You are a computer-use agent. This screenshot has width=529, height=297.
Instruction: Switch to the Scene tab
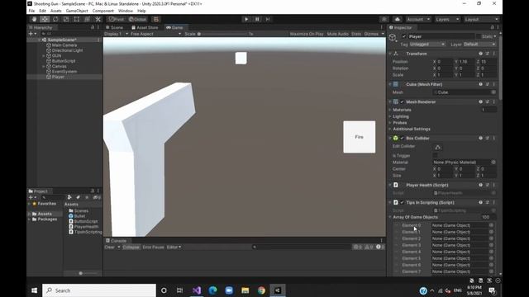(x=114, y=27)
